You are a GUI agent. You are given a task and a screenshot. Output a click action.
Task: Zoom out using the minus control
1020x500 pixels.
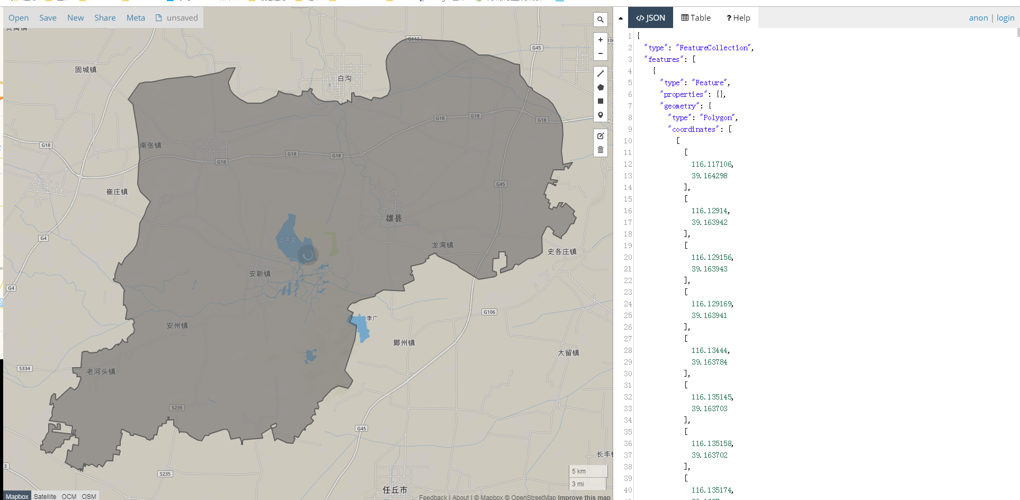601,53
